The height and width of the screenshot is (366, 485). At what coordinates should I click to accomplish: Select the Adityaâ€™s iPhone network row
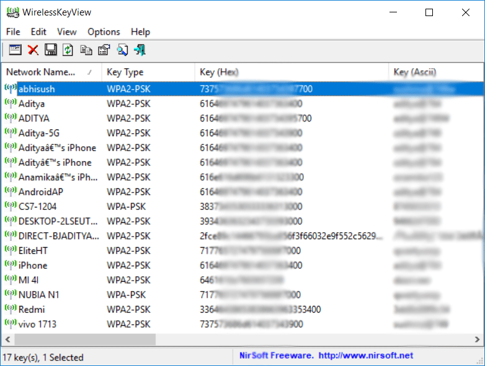pos(242,147)
